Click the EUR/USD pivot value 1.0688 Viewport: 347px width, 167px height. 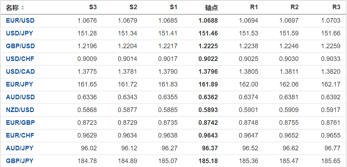[208, 21]
